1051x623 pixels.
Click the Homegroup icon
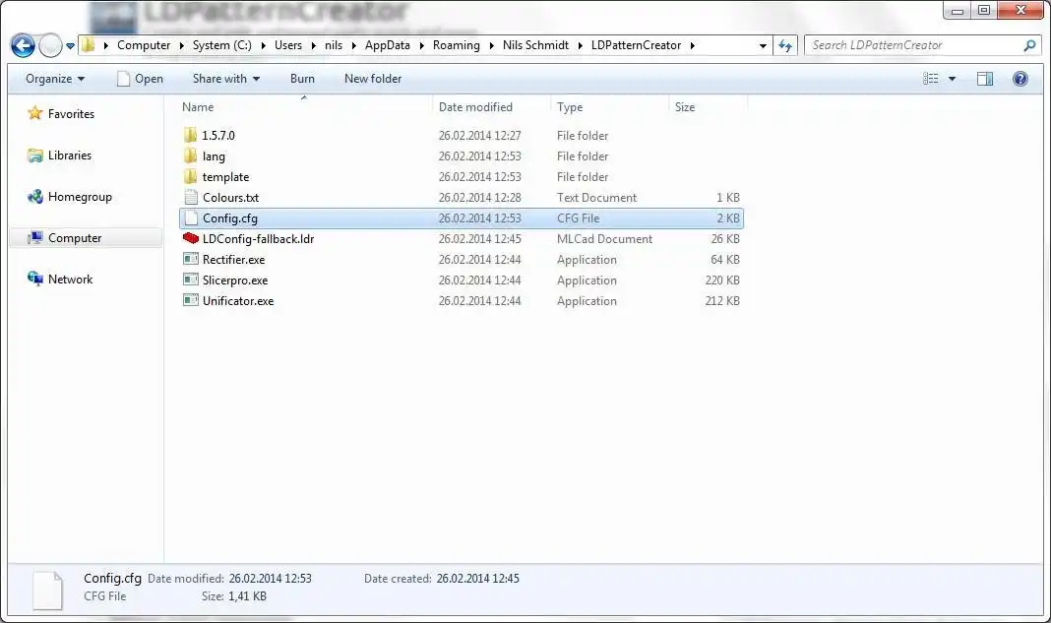34,197
